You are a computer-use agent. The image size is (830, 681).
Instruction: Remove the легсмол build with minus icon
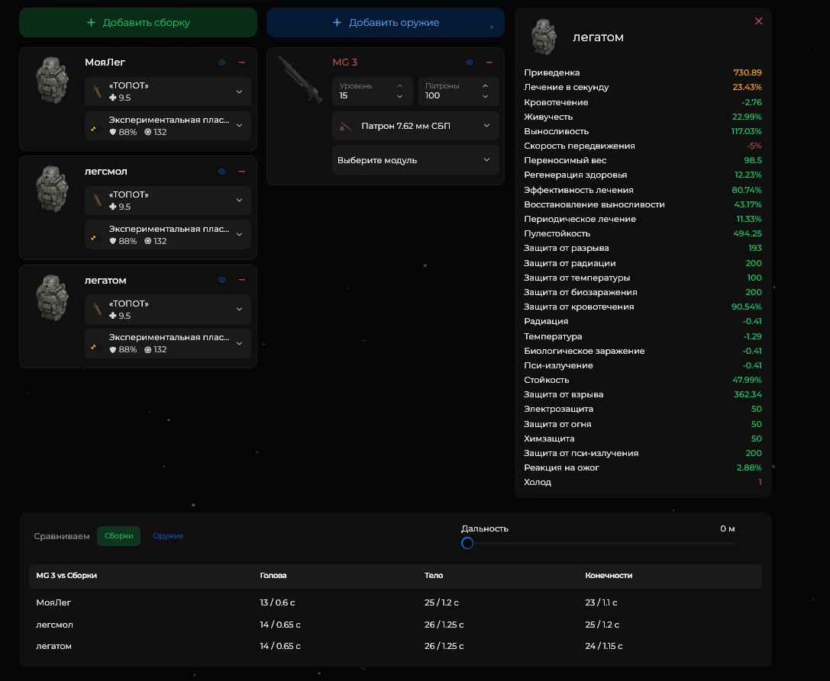242,172
